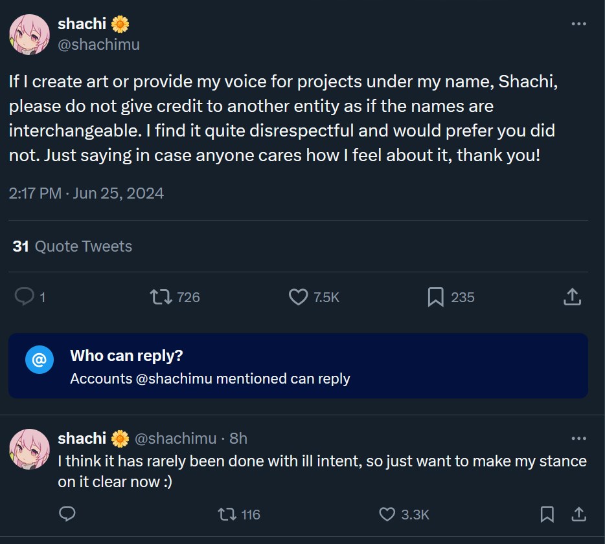Click the 8h timestamp on the reply
605x544 pixels.
tap(238, 439)
